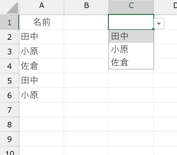Click cell A2 containing 田中
177x155 pixels.
(x=42, y=37)
